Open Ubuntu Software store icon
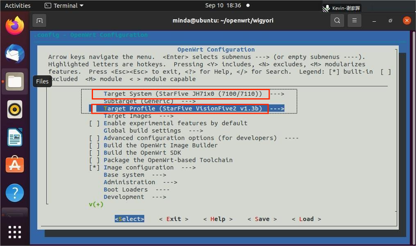The image size is (416, 246). point(15,165)
